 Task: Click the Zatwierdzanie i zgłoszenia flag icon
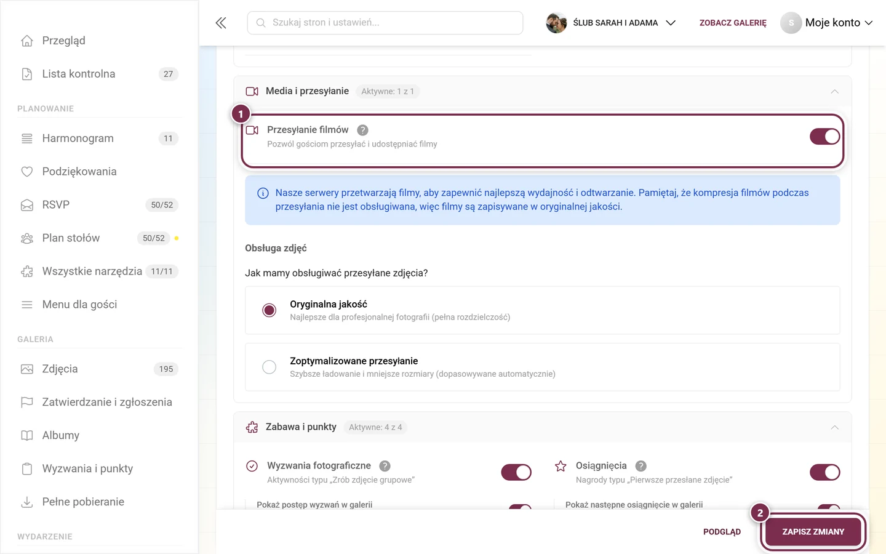(27, 403)
